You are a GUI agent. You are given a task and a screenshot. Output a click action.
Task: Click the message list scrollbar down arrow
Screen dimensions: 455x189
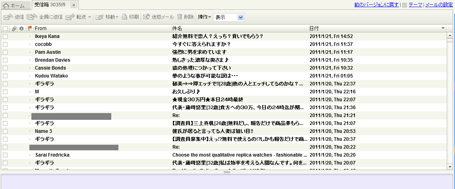(449, 167)
